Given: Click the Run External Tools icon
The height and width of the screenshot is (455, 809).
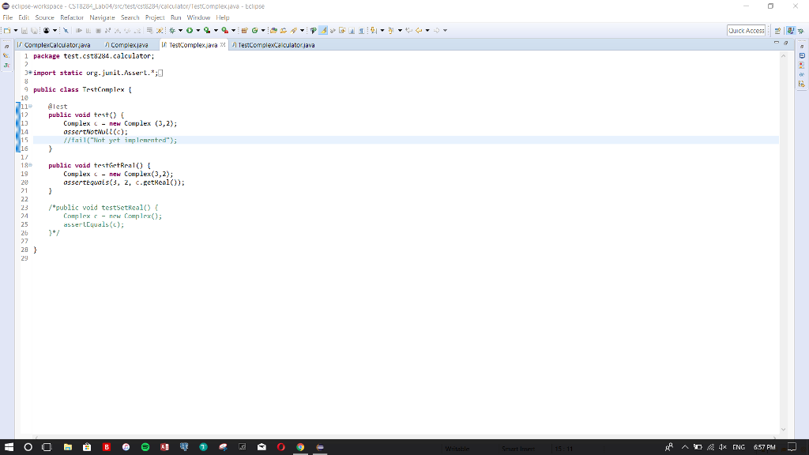Looking at the screenshot, I should click(225, 31).
